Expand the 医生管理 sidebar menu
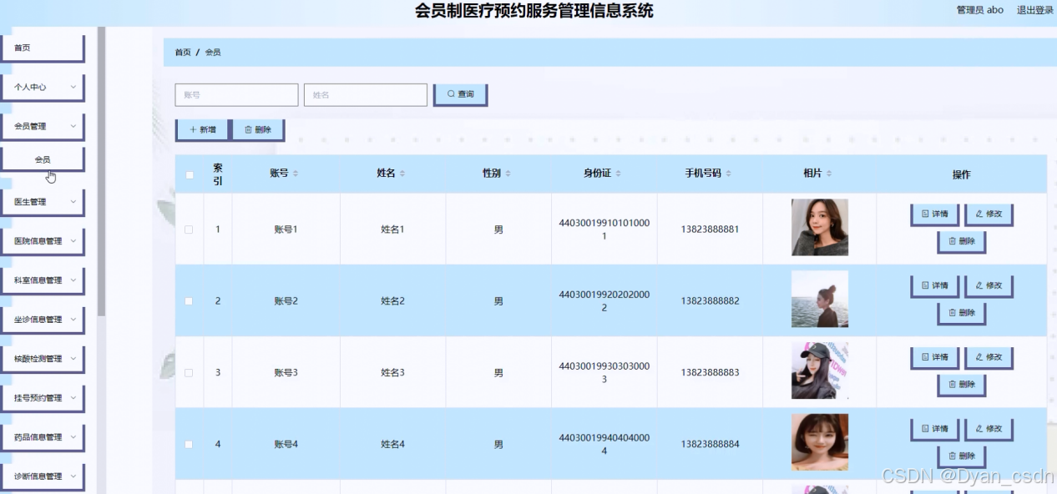This screenshot has height=494, width=1057. click(43, 202)
